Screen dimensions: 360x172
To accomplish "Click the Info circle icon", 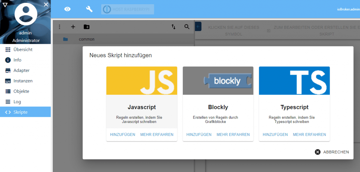I will click(x=8, y=60).
